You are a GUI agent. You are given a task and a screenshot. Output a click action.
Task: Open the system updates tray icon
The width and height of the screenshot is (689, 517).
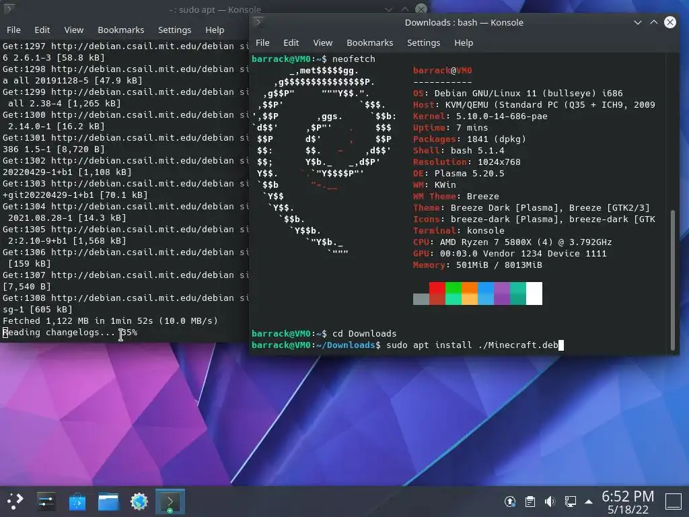click(x=510, y=501)
